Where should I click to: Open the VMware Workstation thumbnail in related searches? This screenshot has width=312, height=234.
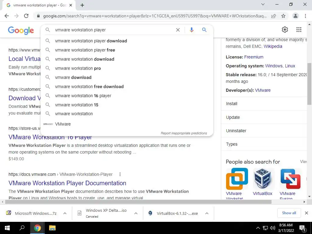click(x=237, y=179)
